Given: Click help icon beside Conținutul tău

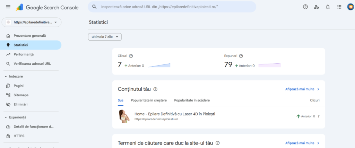Looking at the screenshot, I should coord(155,89).
